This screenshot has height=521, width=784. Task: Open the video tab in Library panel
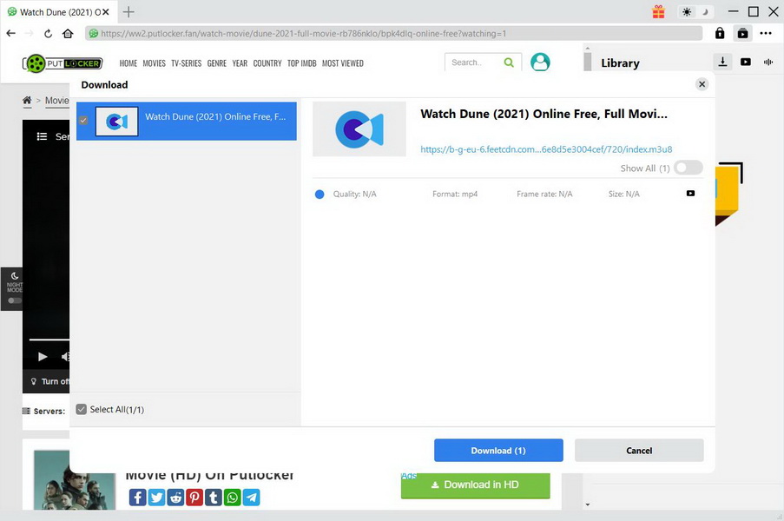click(746, 62)
